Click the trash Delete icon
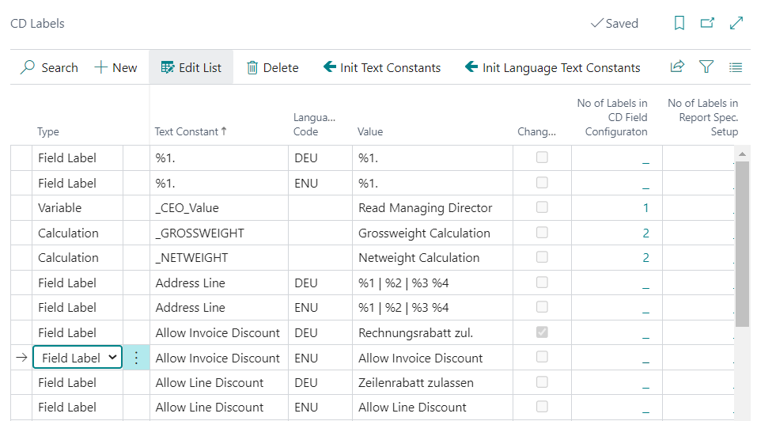 pyautogui.click(x=252, y=67)
